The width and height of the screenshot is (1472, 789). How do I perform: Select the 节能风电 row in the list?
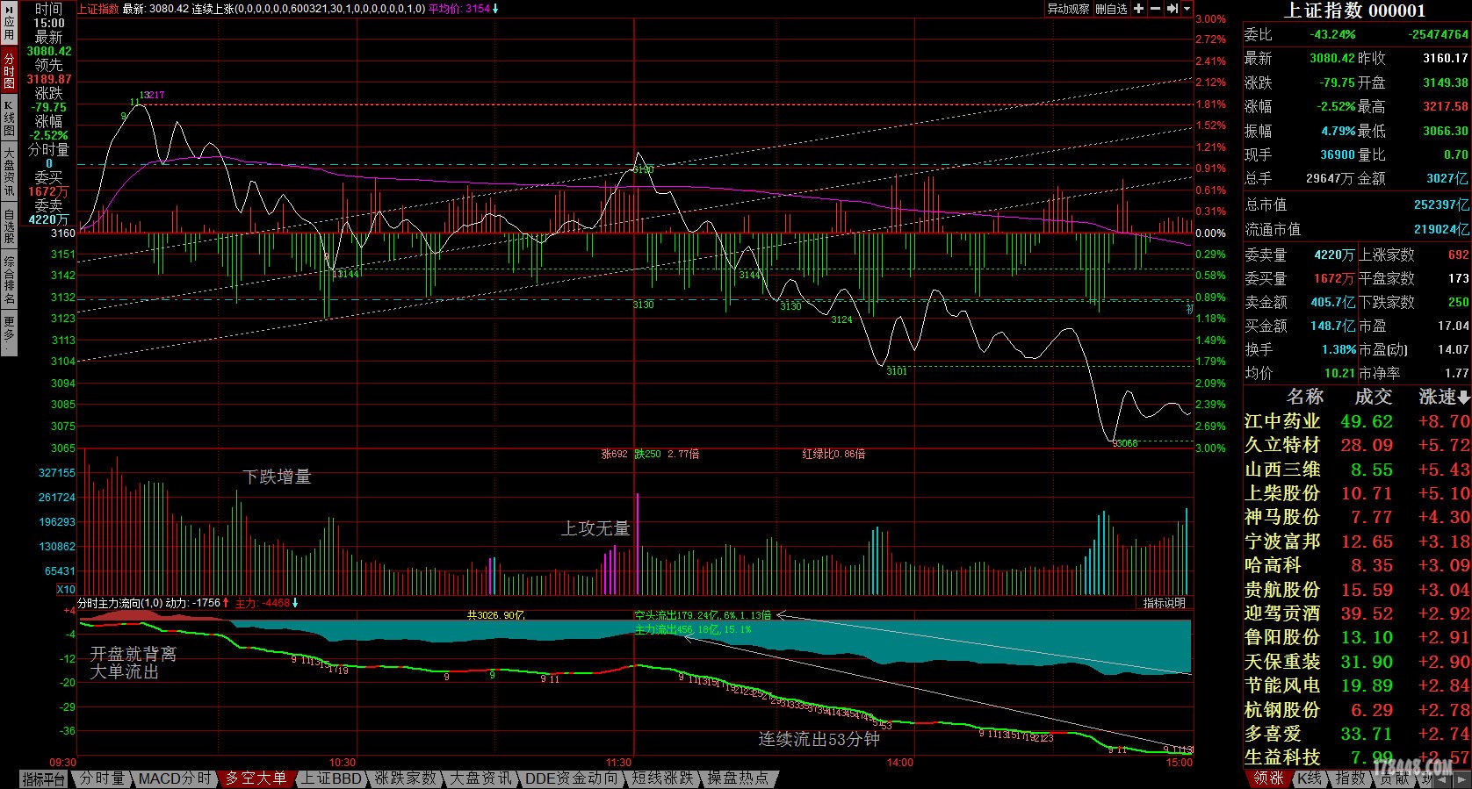pyautogui.click(x=1356, y=685)
